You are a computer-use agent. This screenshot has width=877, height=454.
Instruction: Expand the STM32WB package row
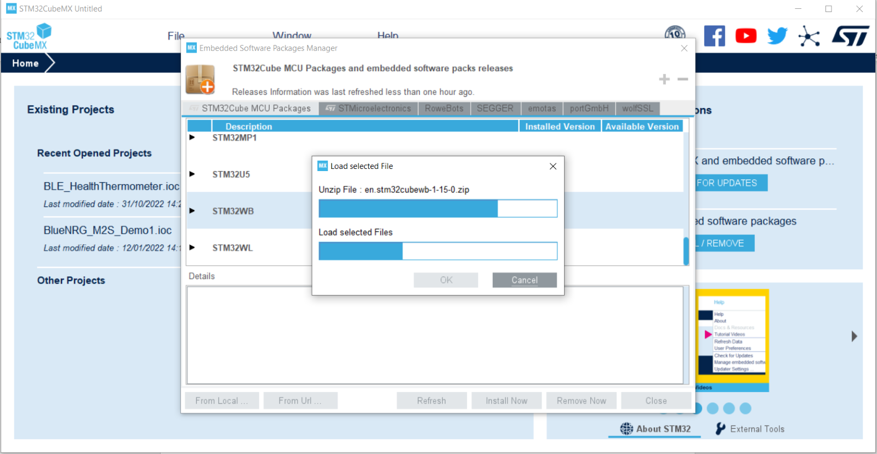pos(192,211)
